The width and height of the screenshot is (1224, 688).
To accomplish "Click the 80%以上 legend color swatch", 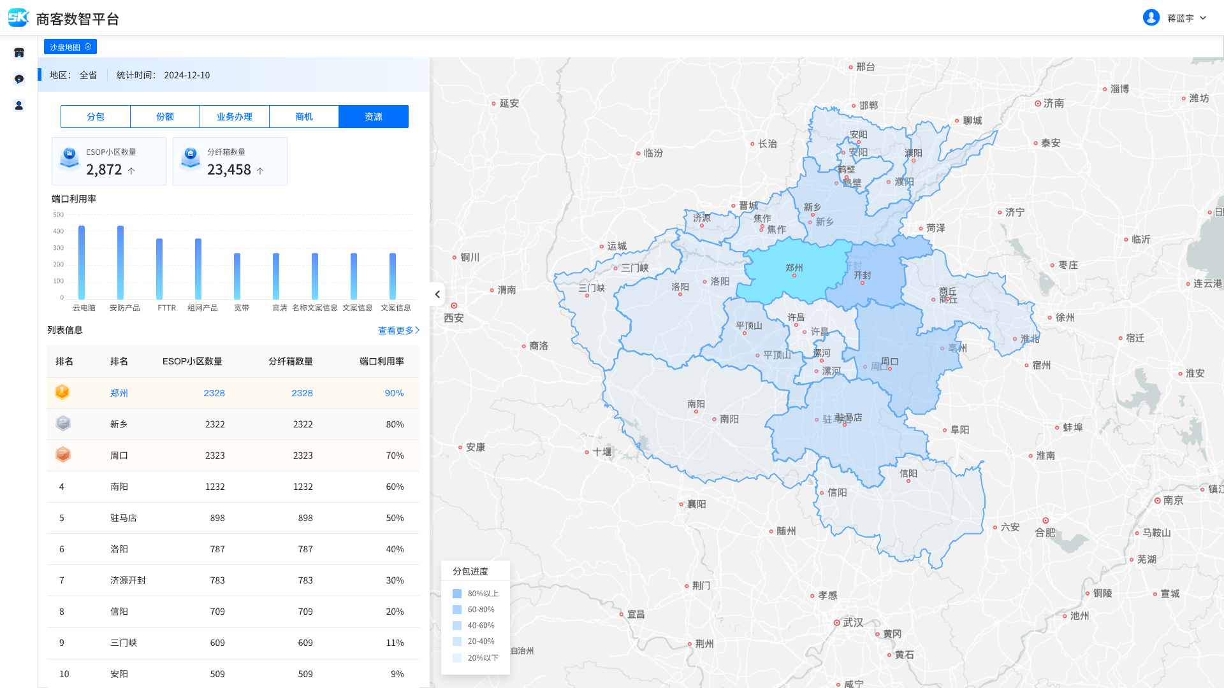I will point(457,594).
